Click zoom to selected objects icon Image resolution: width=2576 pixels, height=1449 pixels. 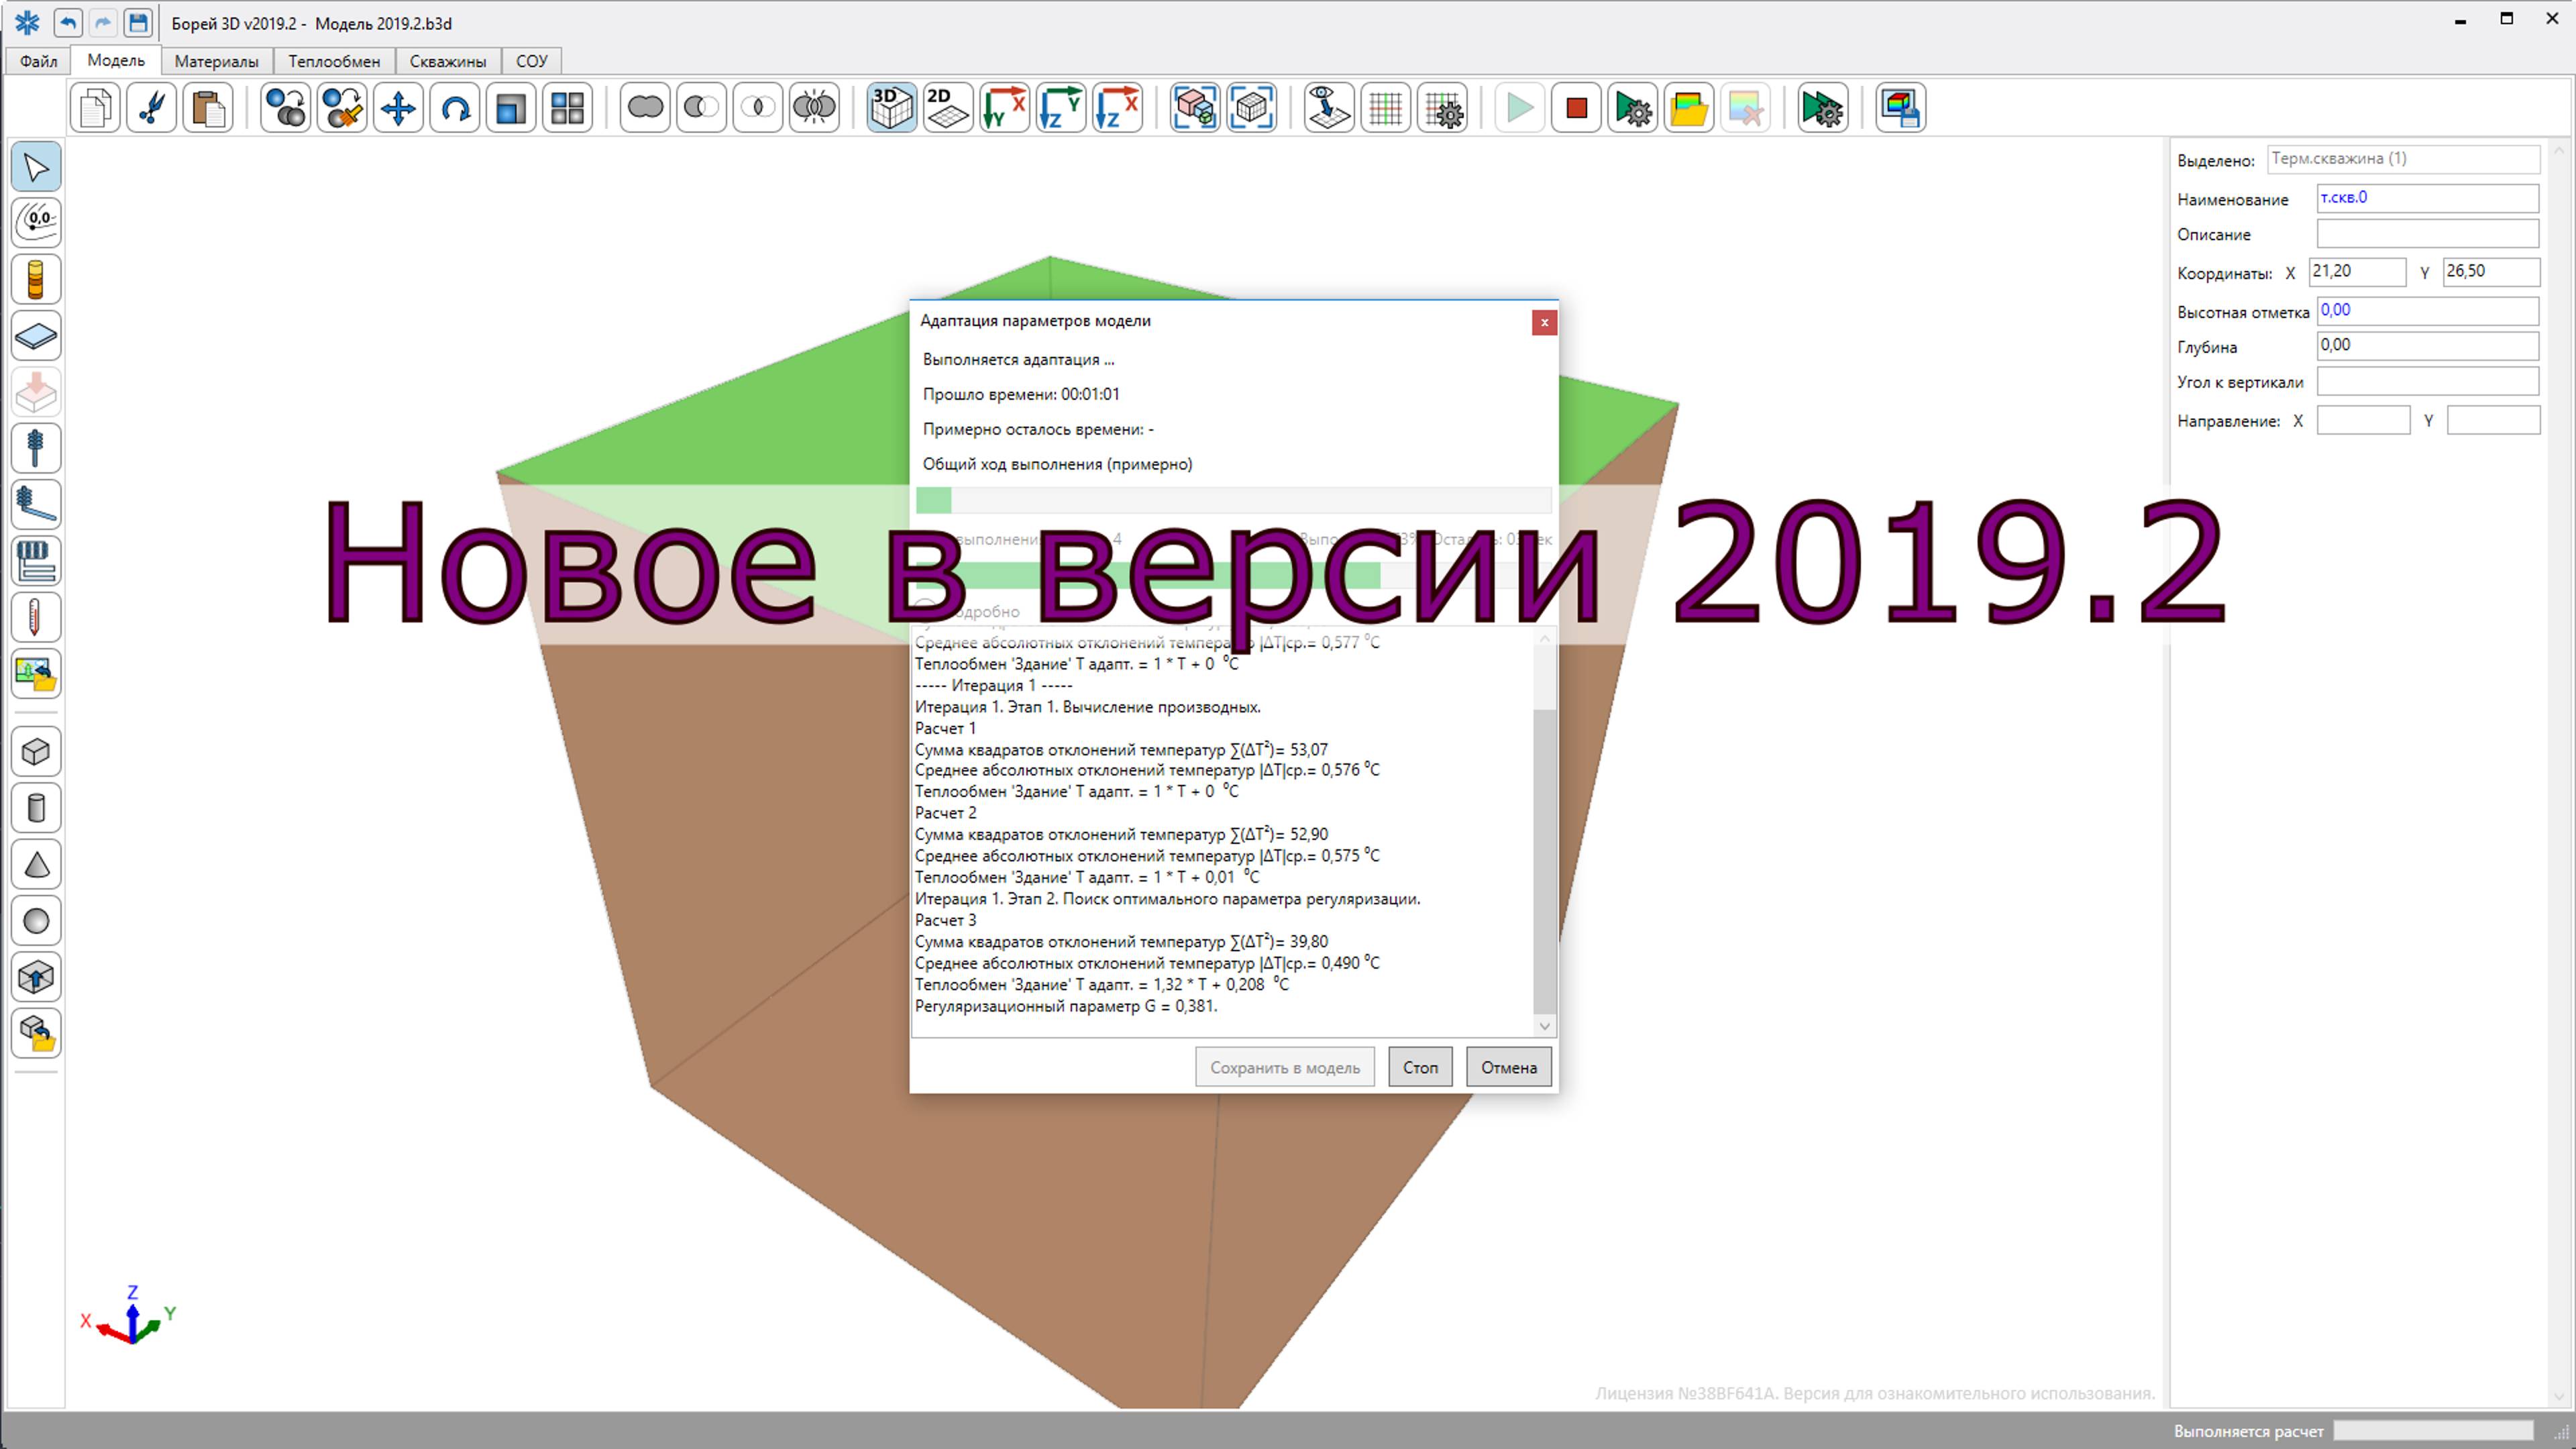[x=1195, y=107]
